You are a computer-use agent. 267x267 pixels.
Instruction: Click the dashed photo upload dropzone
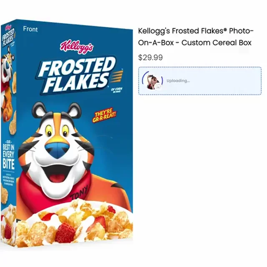(x=200, y=81)
